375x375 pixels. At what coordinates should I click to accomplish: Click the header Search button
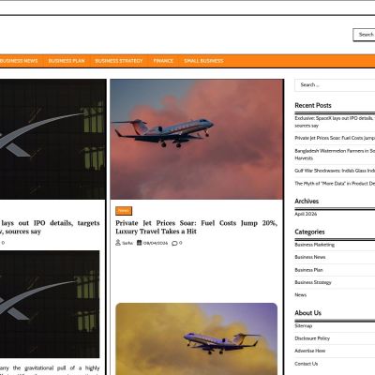[365, 35]
